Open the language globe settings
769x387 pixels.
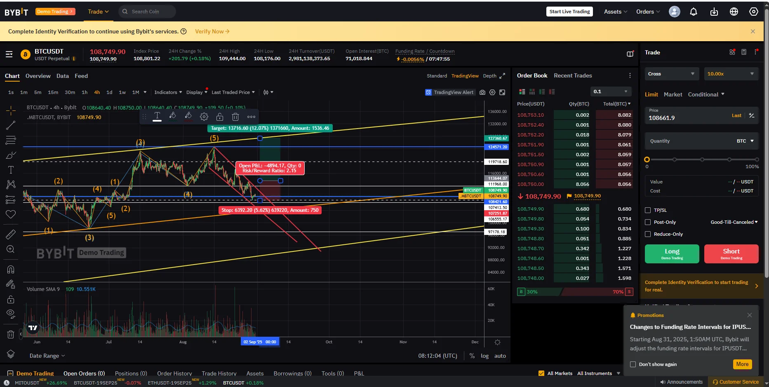point(734,12)
